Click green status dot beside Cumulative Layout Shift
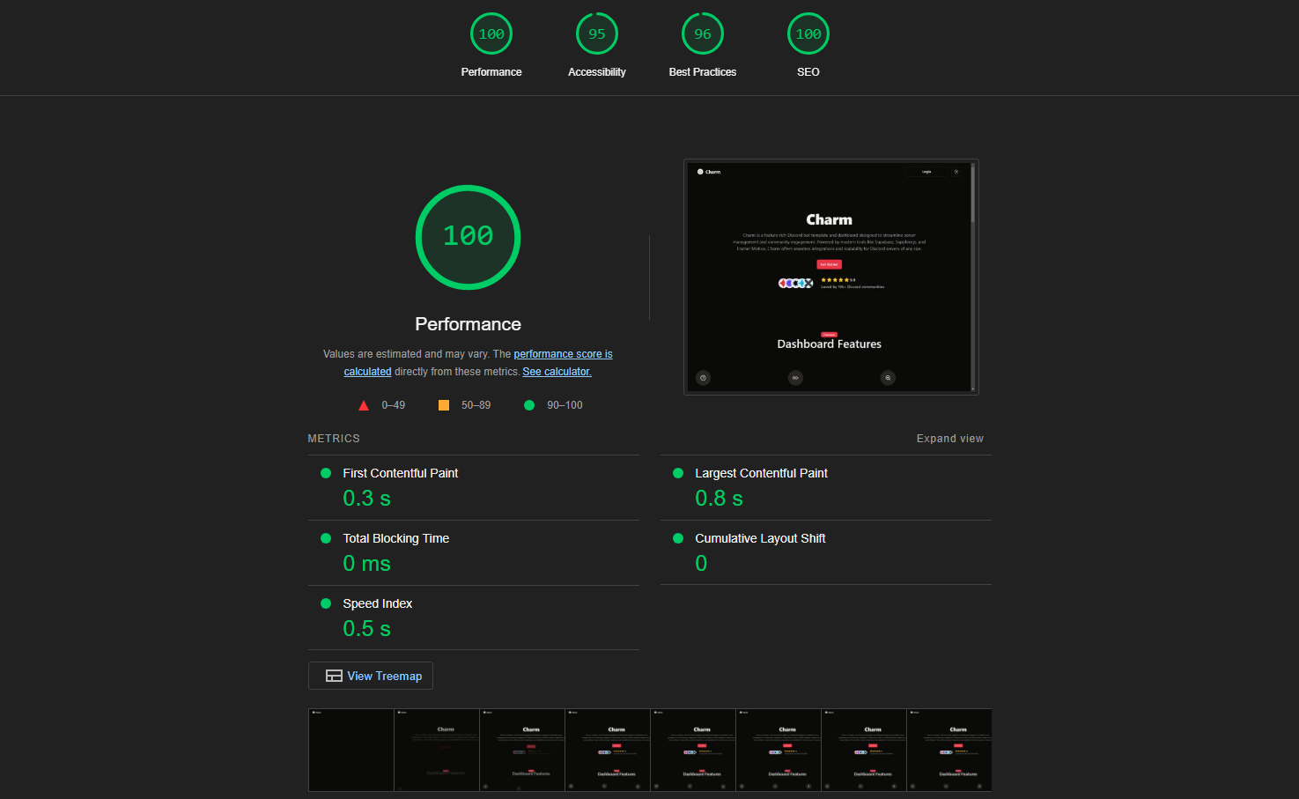Image resolution: width=1299 pixels, height=799 pixels. click(x=678, y=538)
